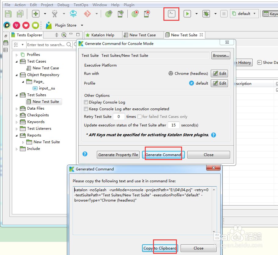Click the update status seconds field
The width and height of the screenshot is (278, 255).
click(174, 125)
